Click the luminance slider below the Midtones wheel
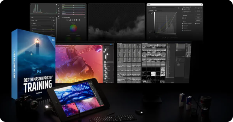This screenshot has width=233, height=122. 73,33
